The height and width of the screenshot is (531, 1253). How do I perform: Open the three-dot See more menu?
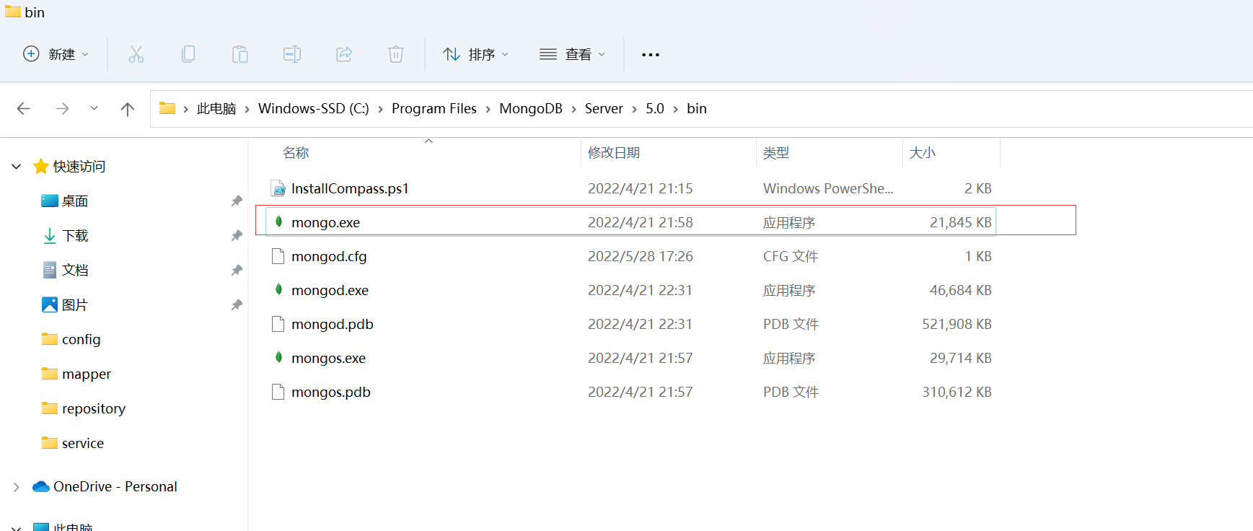[651, 55]
